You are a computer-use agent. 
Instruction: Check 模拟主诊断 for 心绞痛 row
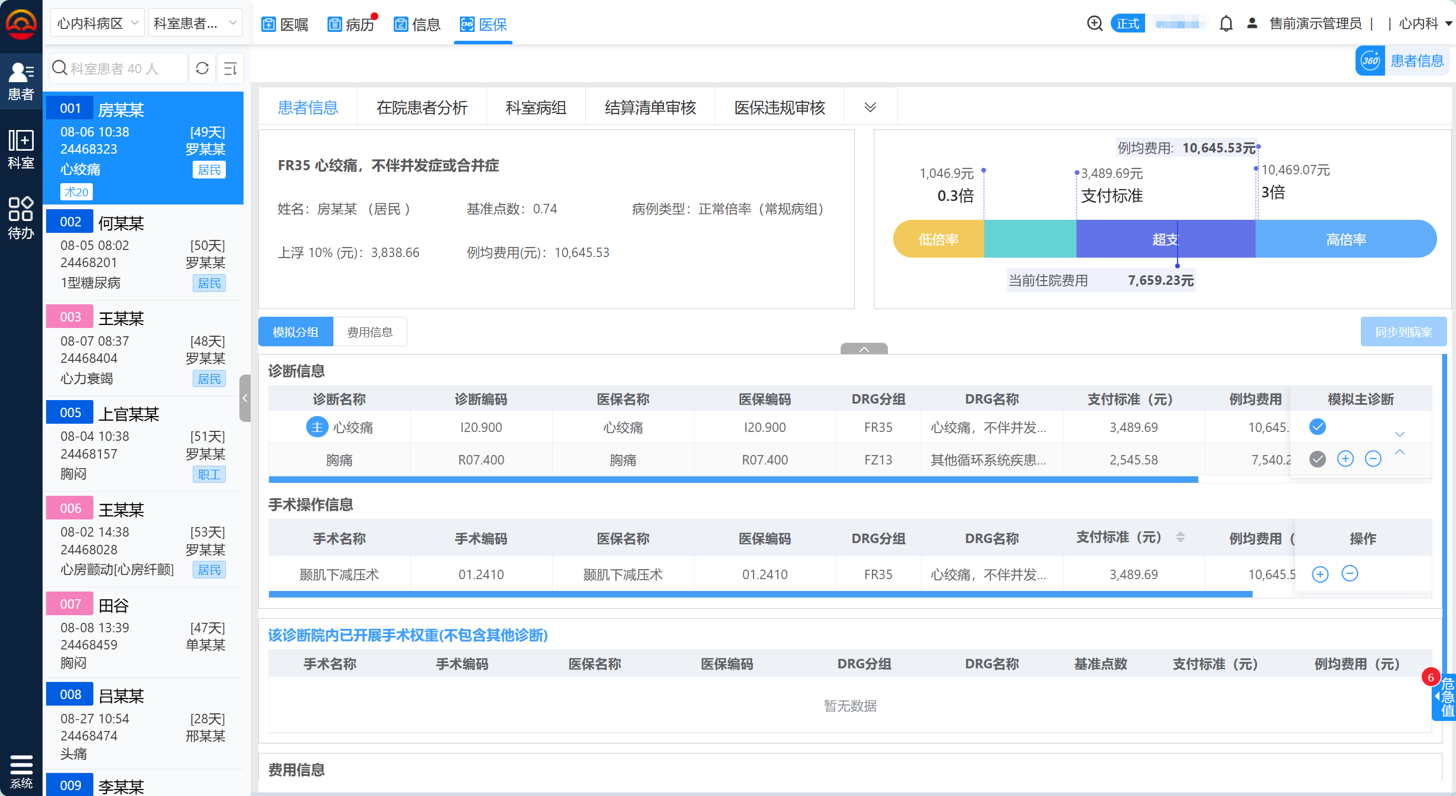pos(1318,427)
